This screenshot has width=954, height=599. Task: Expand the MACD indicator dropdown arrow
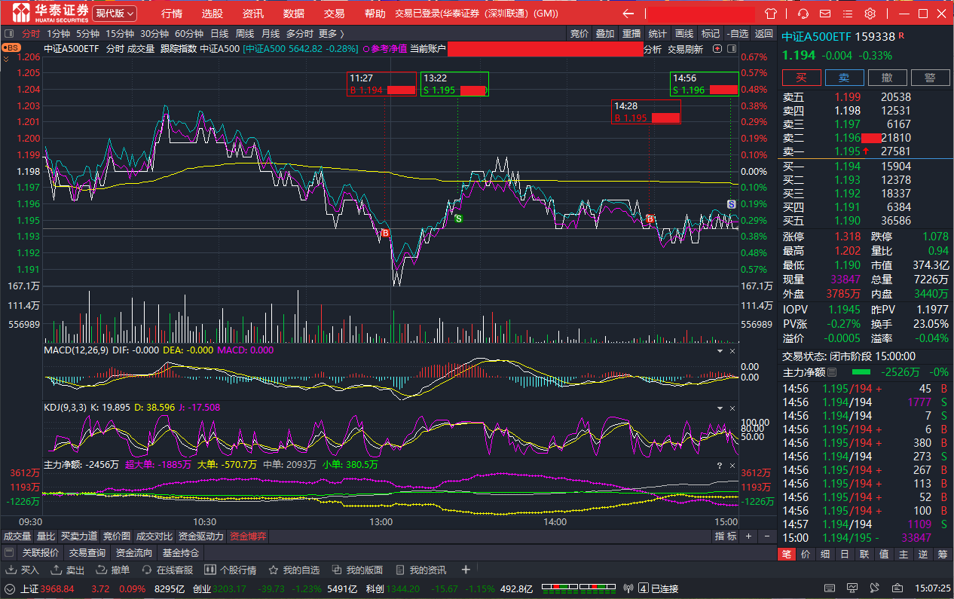(x=719, y=351)
